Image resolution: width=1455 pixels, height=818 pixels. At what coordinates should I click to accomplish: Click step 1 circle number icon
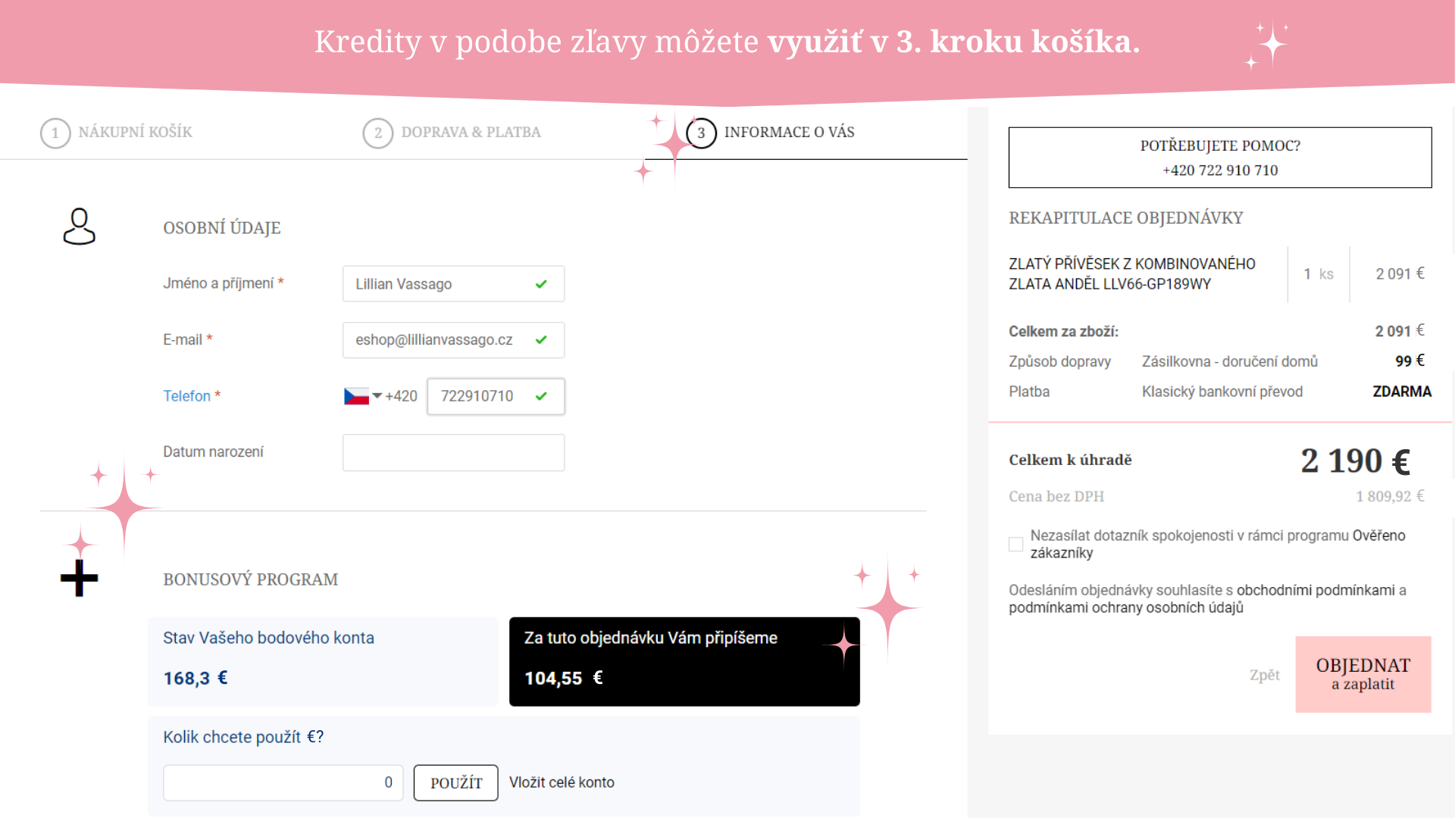[55, 133]
